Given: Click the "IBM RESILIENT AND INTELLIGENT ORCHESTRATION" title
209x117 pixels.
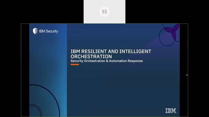Looking at the screenshot, I should pyautogui.click(x=111, y=54).
